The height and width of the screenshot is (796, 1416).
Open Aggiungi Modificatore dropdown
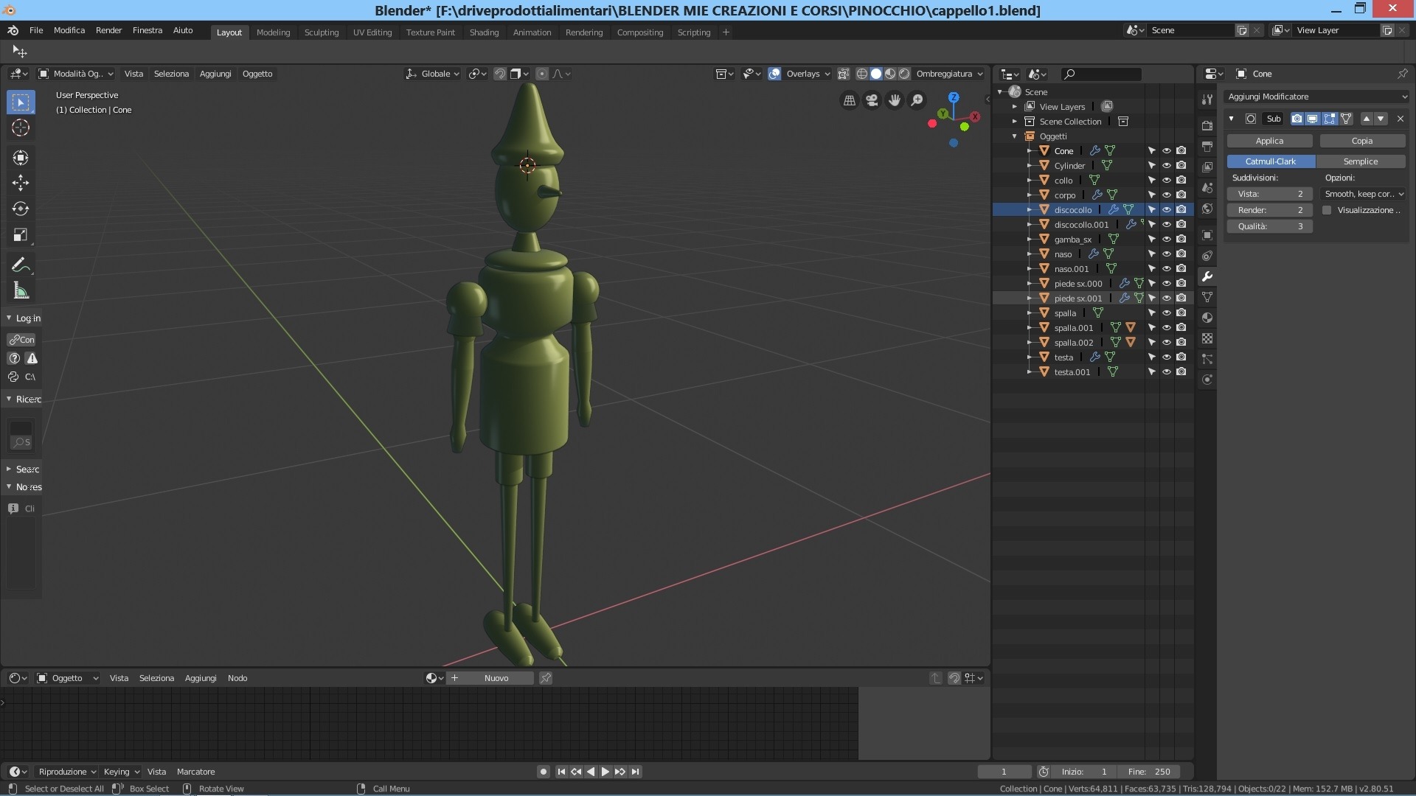pyautogui.click(x=1316, y=97)
